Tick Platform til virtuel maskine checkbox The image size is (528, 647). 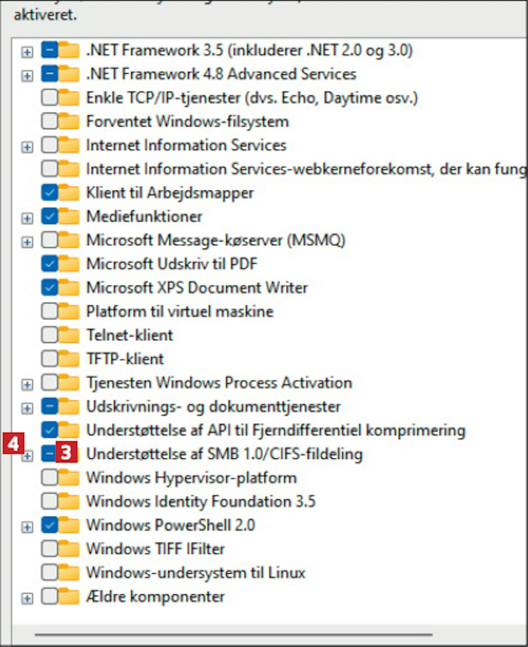(x=49, y=311)
